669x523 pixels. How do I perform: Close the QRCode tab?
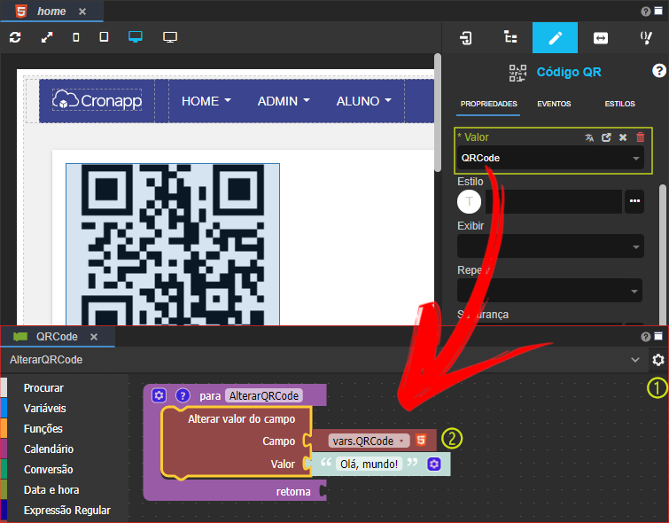94,337
